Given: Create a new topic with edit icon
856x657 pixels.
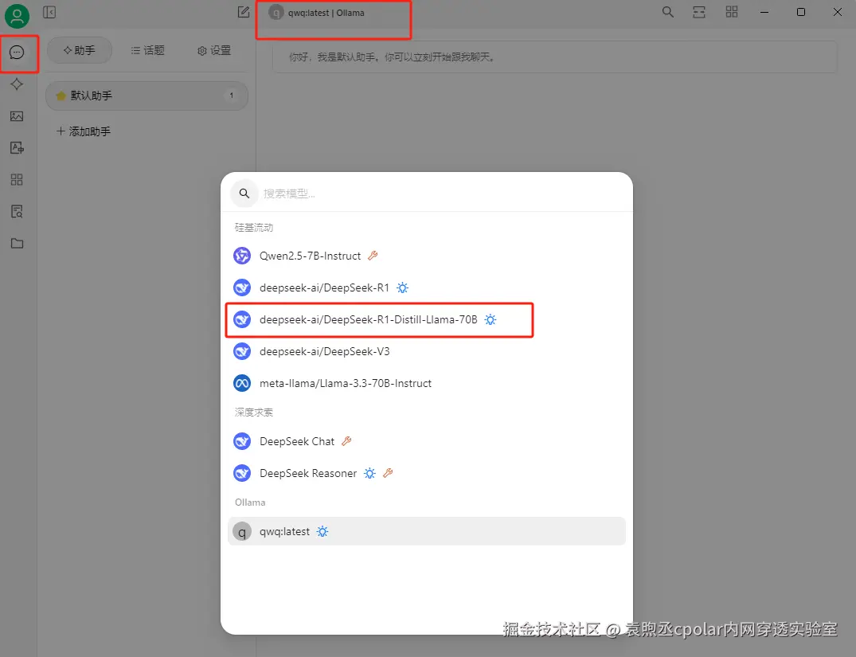Looking at the screenshot, I should coord(244,12).
